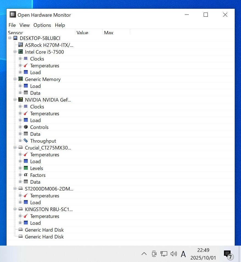Select Temperatures under KINGSTON drive
The image size is (241, 262).
click(x=44, y=216)
